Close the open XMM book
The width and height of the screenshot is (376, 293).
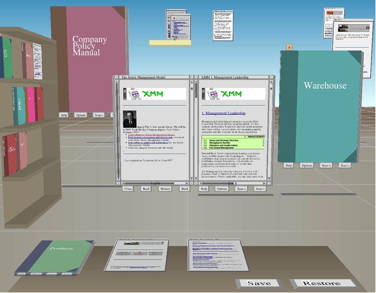[x=128, y=189]
